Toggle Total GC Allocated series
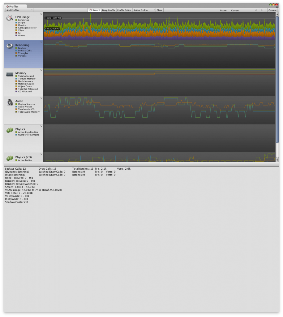Screen dimensions: 283x317 pos(16,89)
